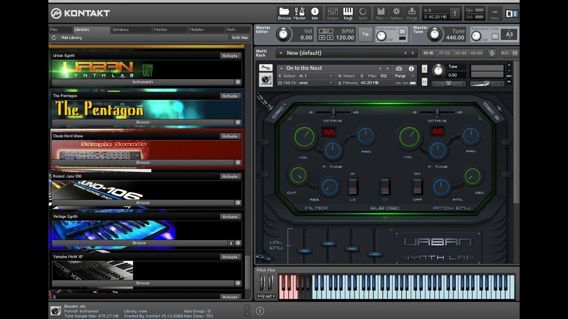The image size is (568, 319).
Task: Select rack page 17-32
Action: click(444, 53)
